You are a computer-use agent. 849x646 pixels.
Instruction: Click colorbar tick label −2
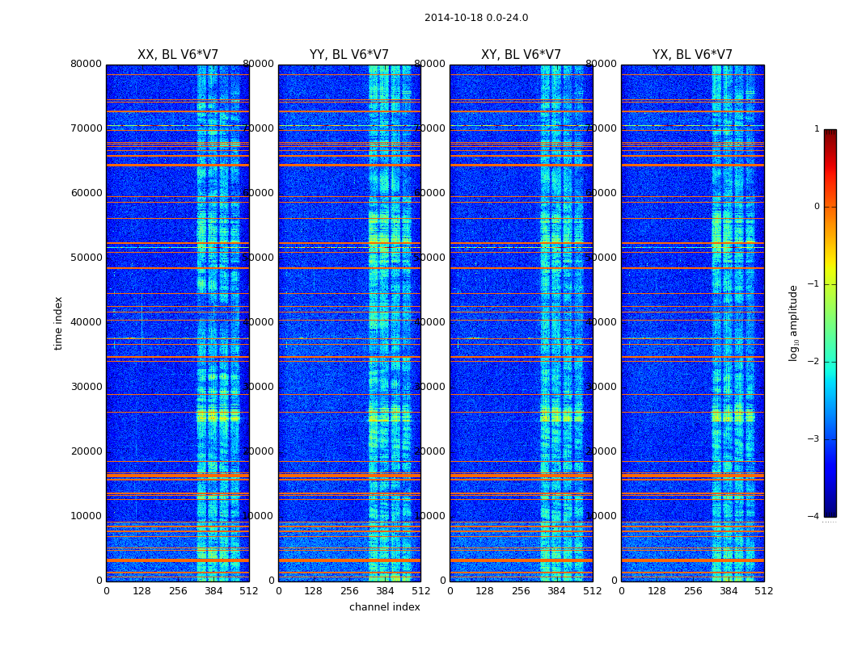(x=814, y=362)
